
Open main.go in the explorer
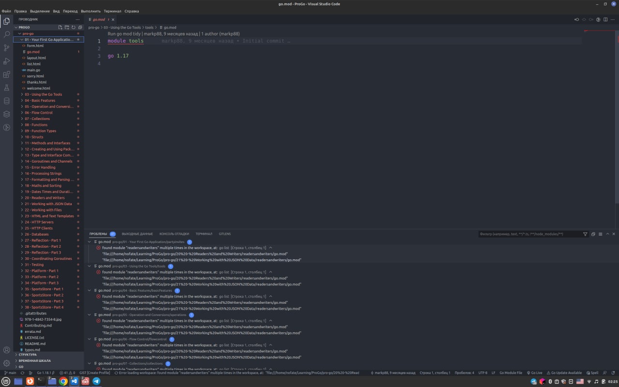[33, 70]
